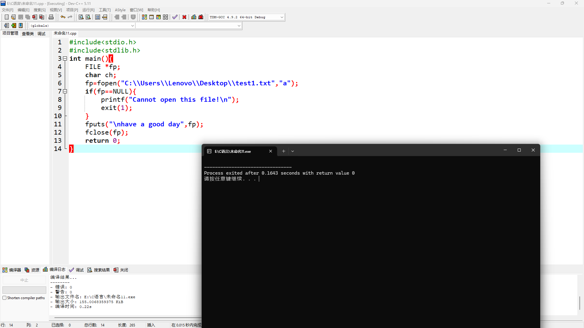This screenshot has width=584, height=328.
Task: Open the TDM-GCC compiler selection dropdown
Action: (282, 17)
